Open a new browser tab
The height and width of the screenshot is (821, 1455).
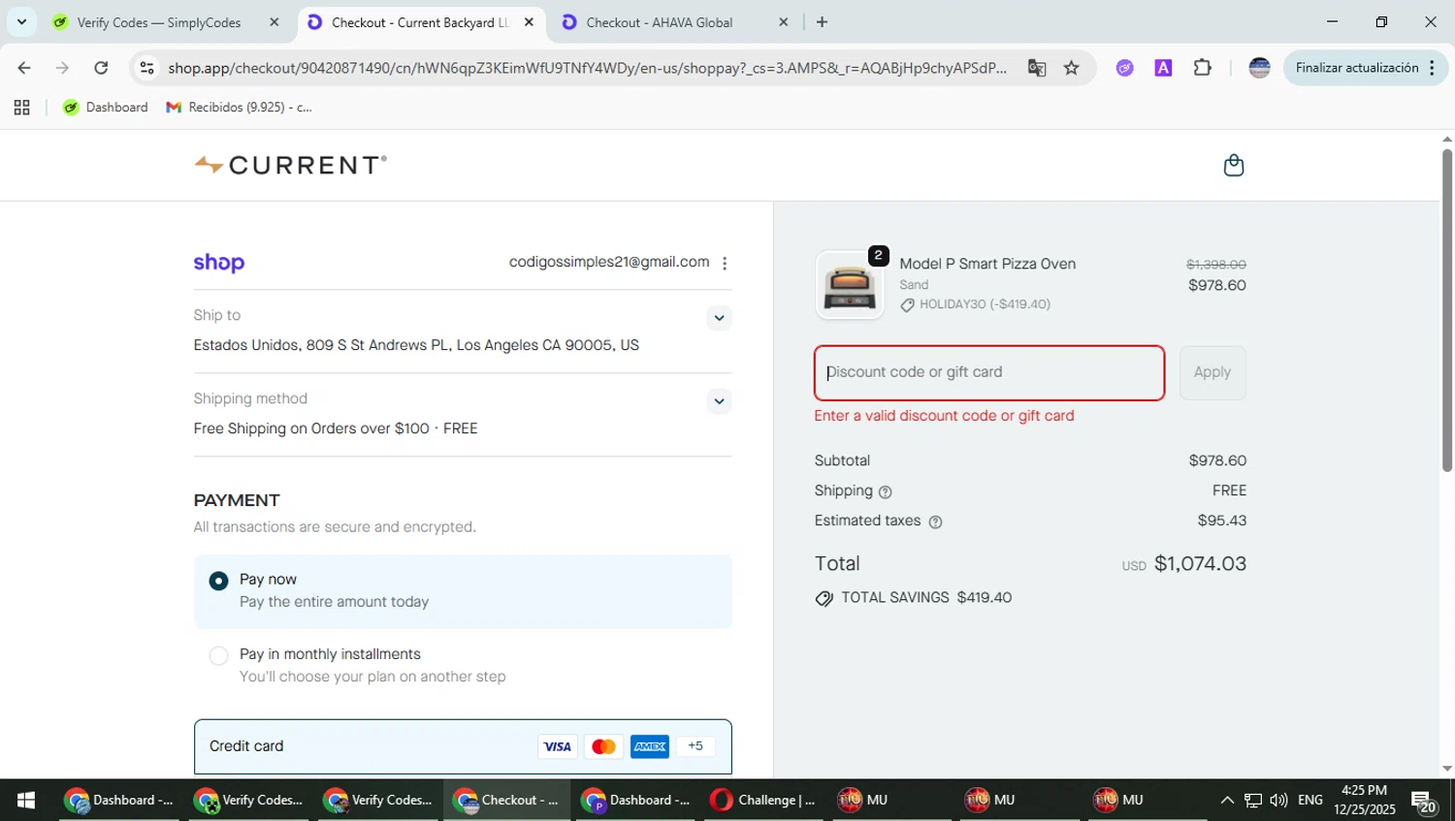coord(822,22)
